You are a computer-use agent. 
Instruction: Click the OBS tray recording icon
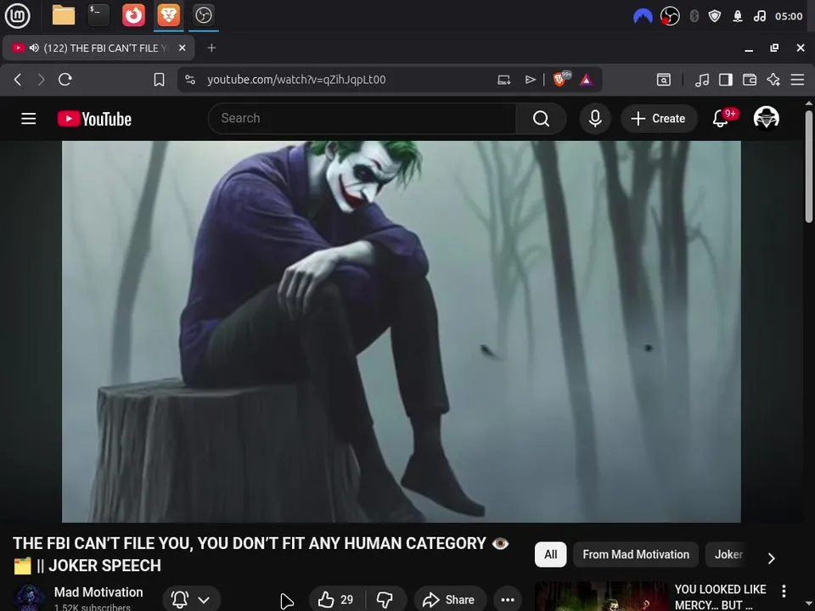pos(670,16)
